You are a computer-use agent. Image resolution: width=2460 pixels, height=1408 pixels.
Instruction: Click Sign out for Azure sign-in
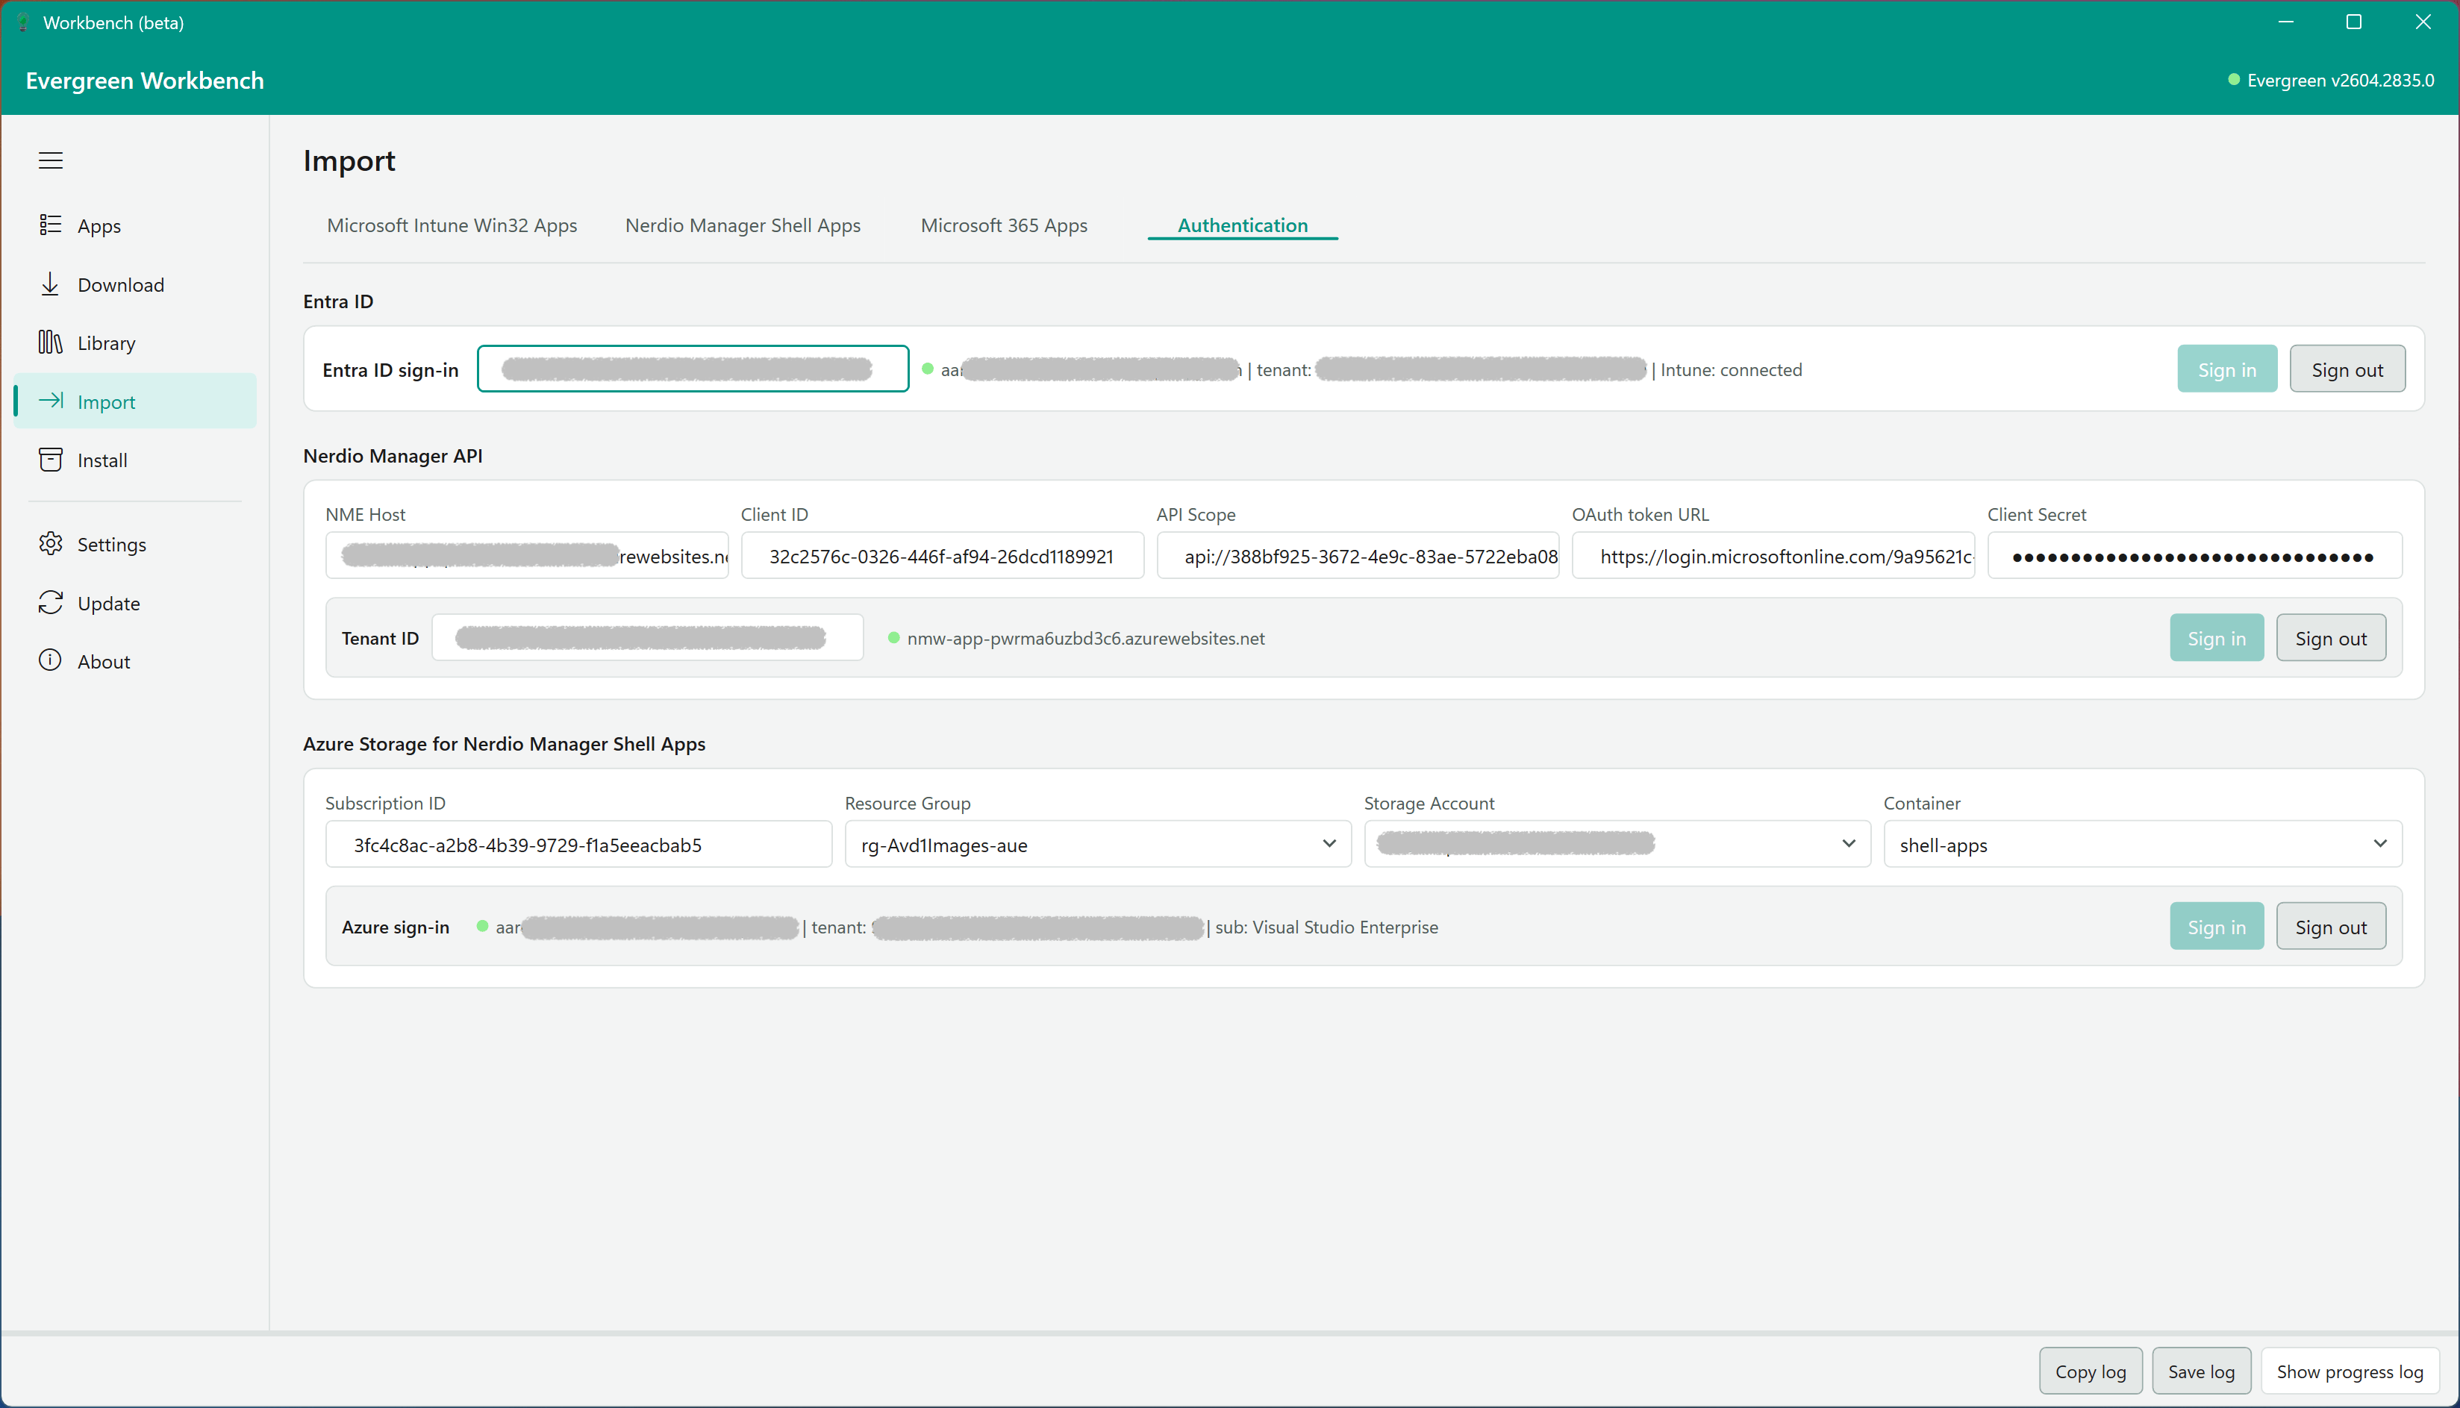tap(2330, 927)
